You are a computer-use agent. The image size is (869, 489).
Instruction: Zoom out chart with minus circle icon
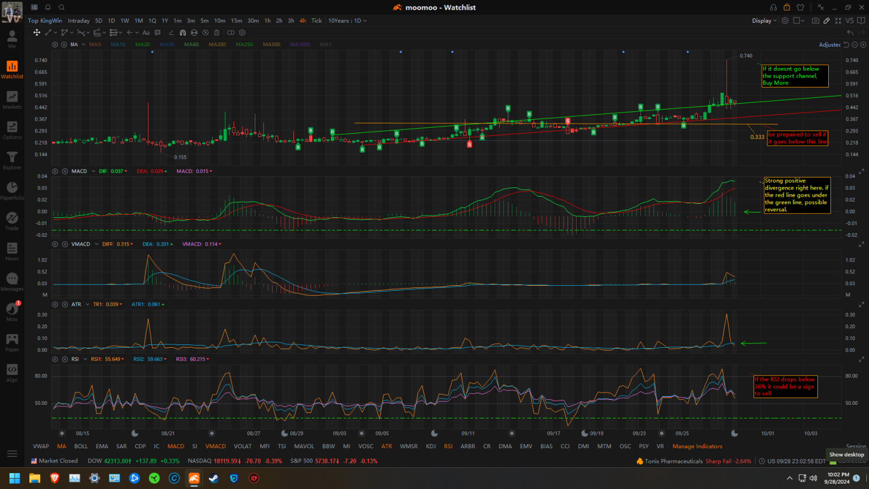click(x=855, y=45)
